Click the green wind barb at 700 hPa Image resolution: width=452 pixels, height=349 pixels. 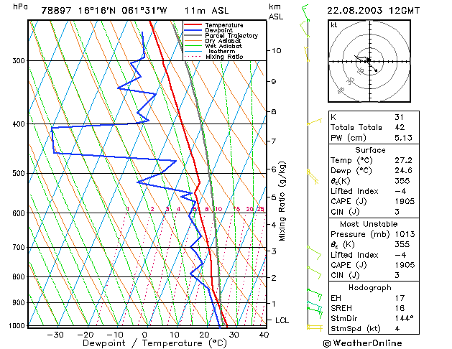point(314,253)
